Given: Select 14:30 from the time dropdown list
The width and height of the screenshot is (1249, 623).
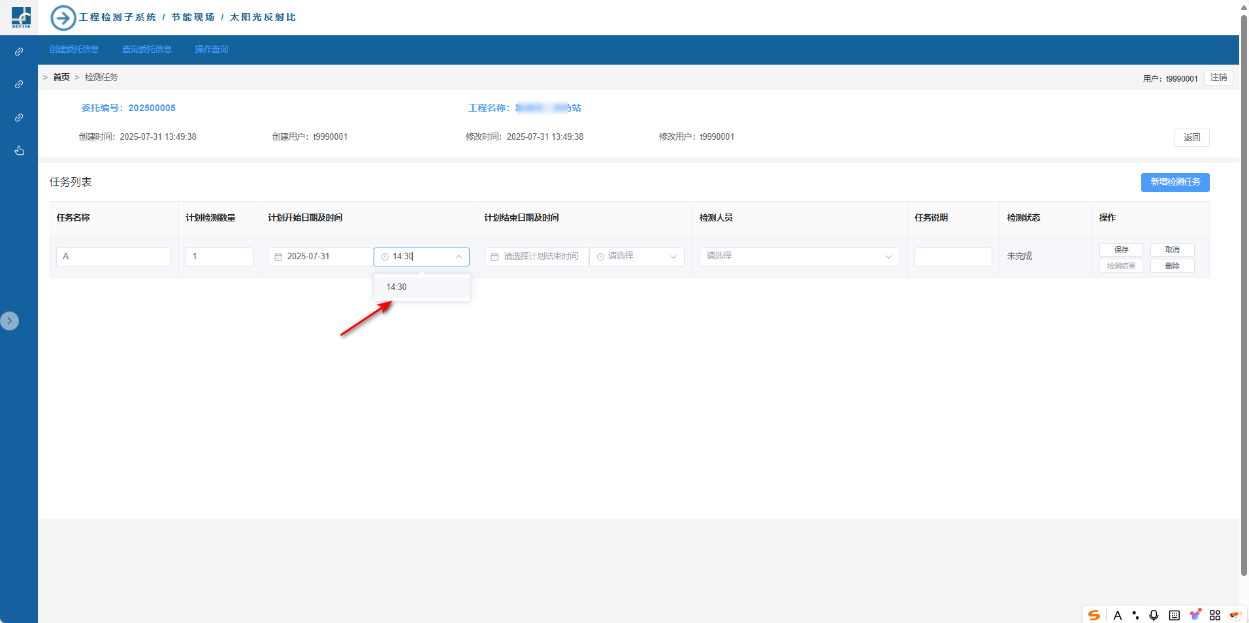Looking at the screenshot, I should (397, 287).
